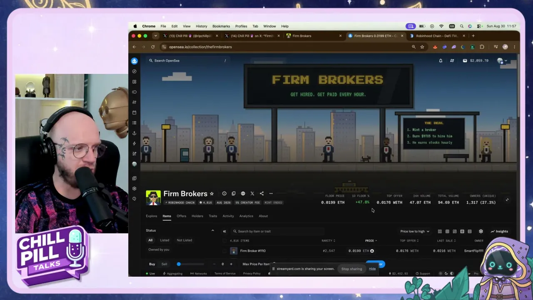Sort items by the Top Offer column
Image resolution: width=533 pixels, height=300 pixels.
click(x=409, y=241)
